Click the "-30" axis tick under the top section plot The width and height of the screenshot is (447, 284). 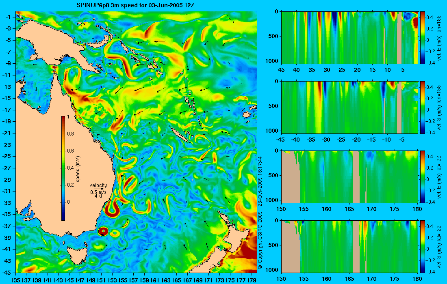click(x=326, y=70)
